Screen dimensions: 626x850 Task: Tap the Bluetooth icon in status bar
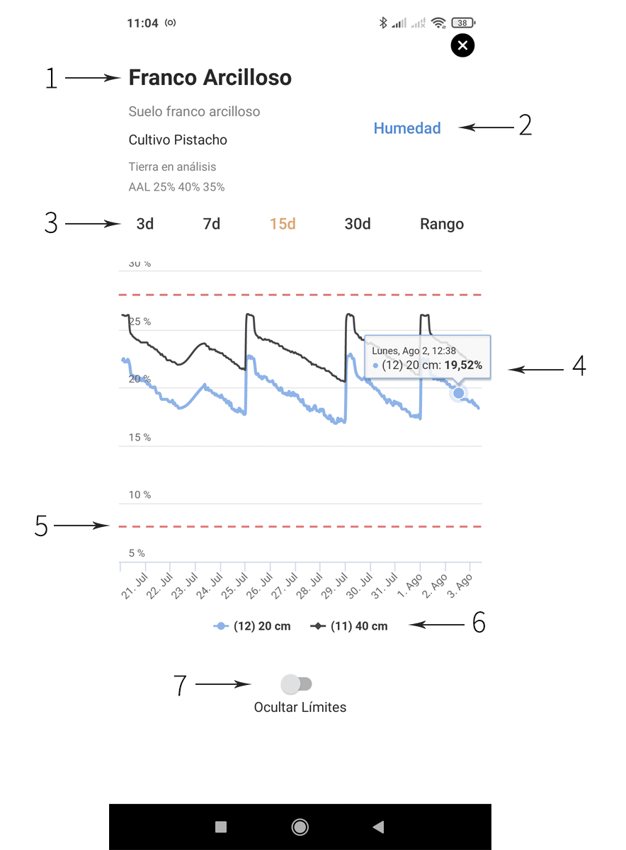tap(382, 22)
